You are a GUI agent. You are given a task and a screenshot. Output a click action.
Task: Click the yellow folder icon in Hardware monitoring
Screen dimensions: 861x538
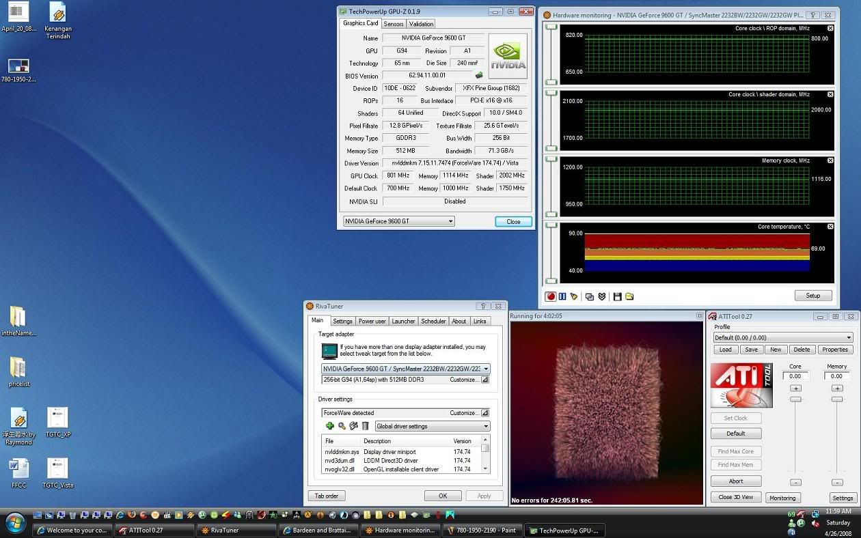(629, 296)
